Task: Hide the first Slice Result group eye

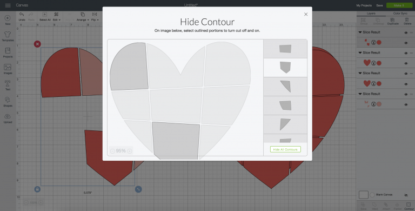Action: [x=406, y=32]
